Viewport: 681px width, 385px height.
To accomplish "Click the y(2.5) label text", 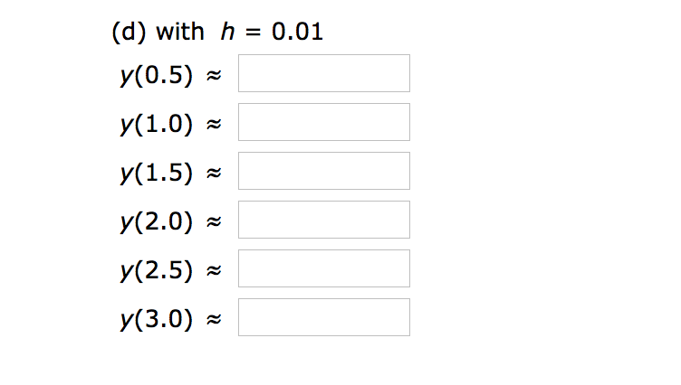I will tap(157, 270).
